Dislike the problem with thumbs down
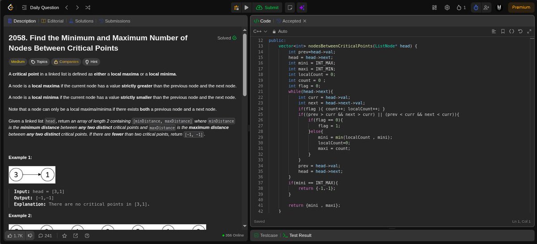This screenshot has height=244, width=537. coord(30,236)
